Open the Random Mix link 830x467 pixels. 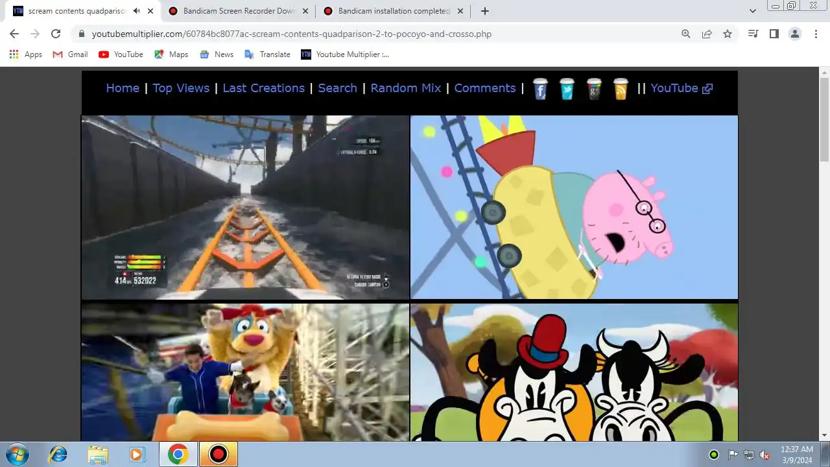coord(405,88)
